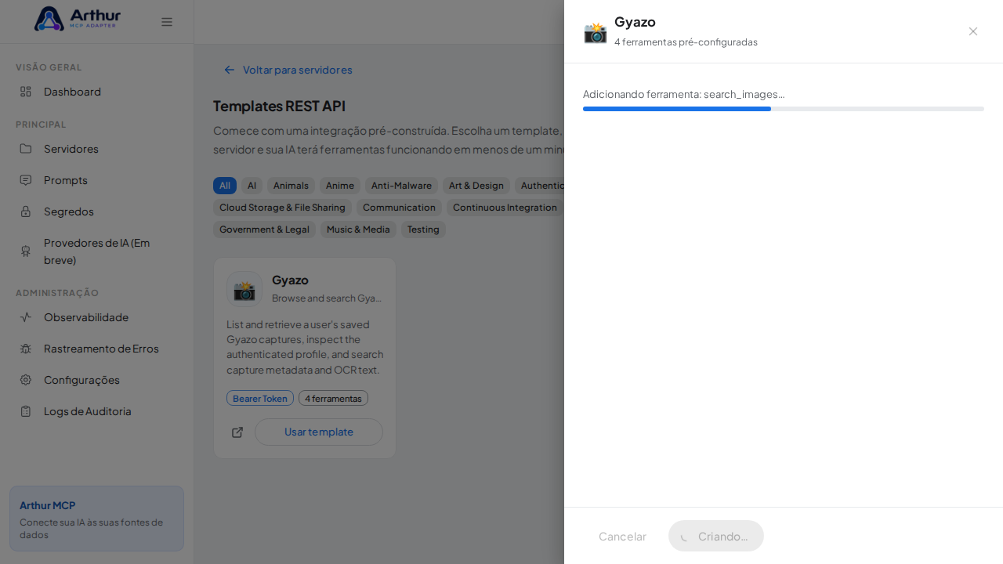
Task: Click Usar template button on Gyazo card
Action: click(x=319, y=432)
